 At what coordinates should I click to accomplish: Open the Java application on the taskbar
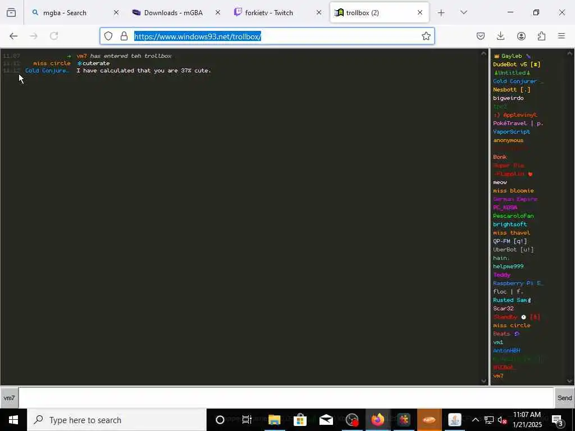455,420
